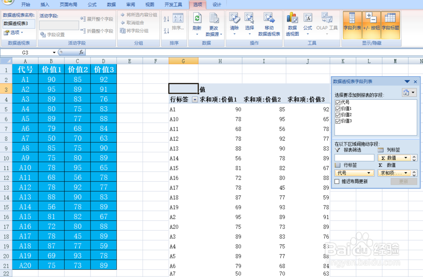Click pivot header 求和项:价值2
Image resolution: width=423 pixels, height=277 pixels.
point(262,100)
